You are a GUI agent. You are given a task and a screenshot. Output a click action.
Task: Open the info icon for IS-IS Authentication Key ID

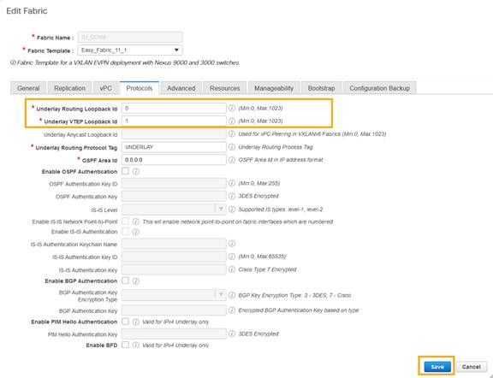(232, 257)
